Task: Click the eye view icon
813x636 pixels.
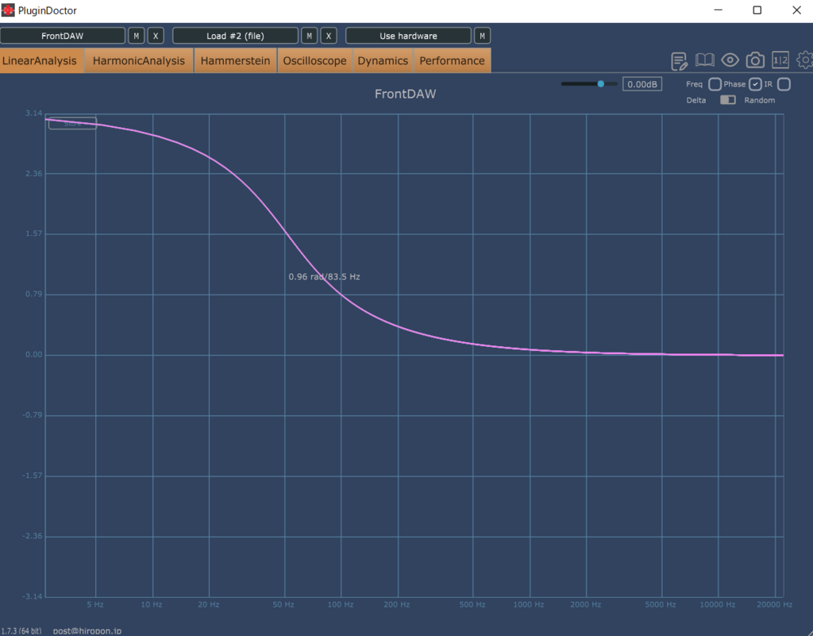Action: tap(730, 60)
